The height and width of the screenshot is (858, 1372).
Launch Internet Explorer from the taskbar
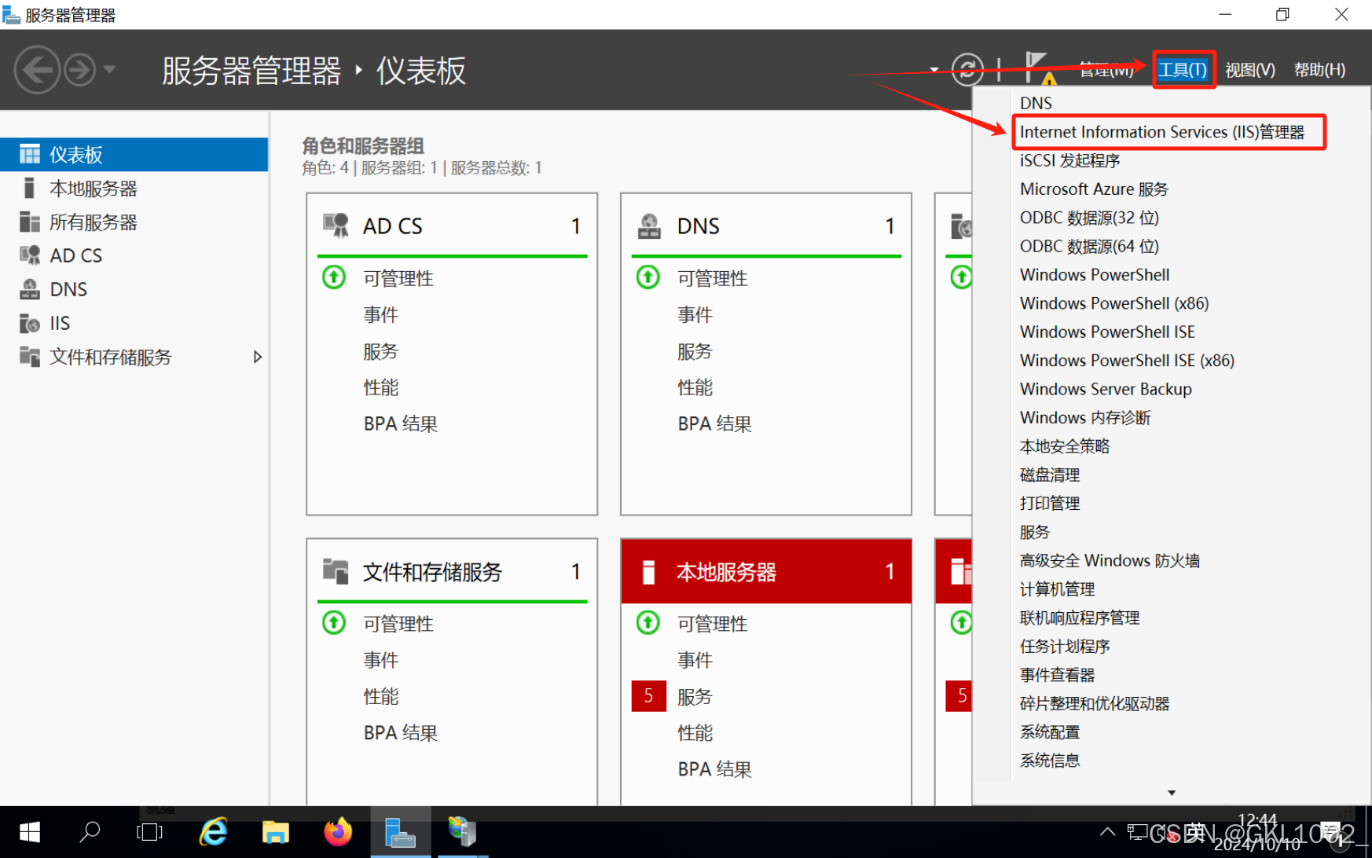click(x=213, y=832)
